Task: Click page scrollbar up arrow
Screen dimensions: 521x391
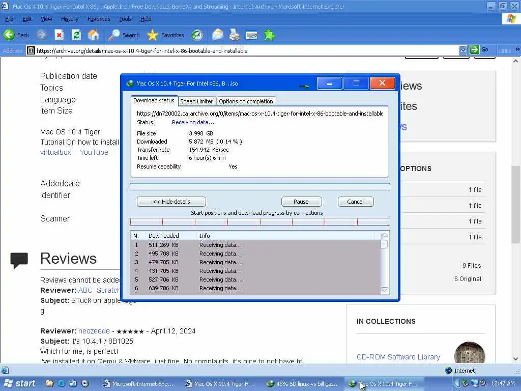Action: tap(516, 61)
